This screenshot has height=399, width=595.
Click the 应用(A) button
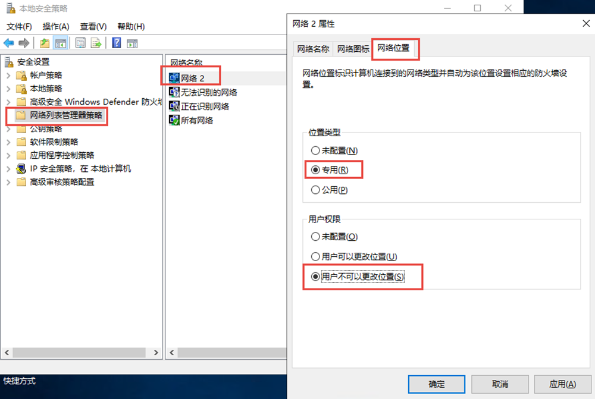coord(562,384)
